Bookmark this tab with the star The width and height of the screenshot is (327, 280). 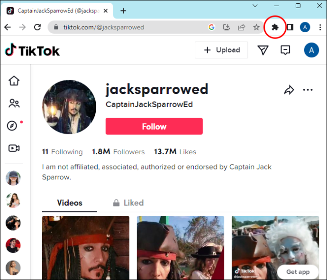[256, 27]
